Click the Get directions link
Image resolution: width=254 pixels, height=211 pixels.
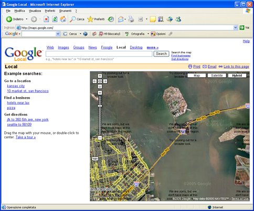(180, 59)
